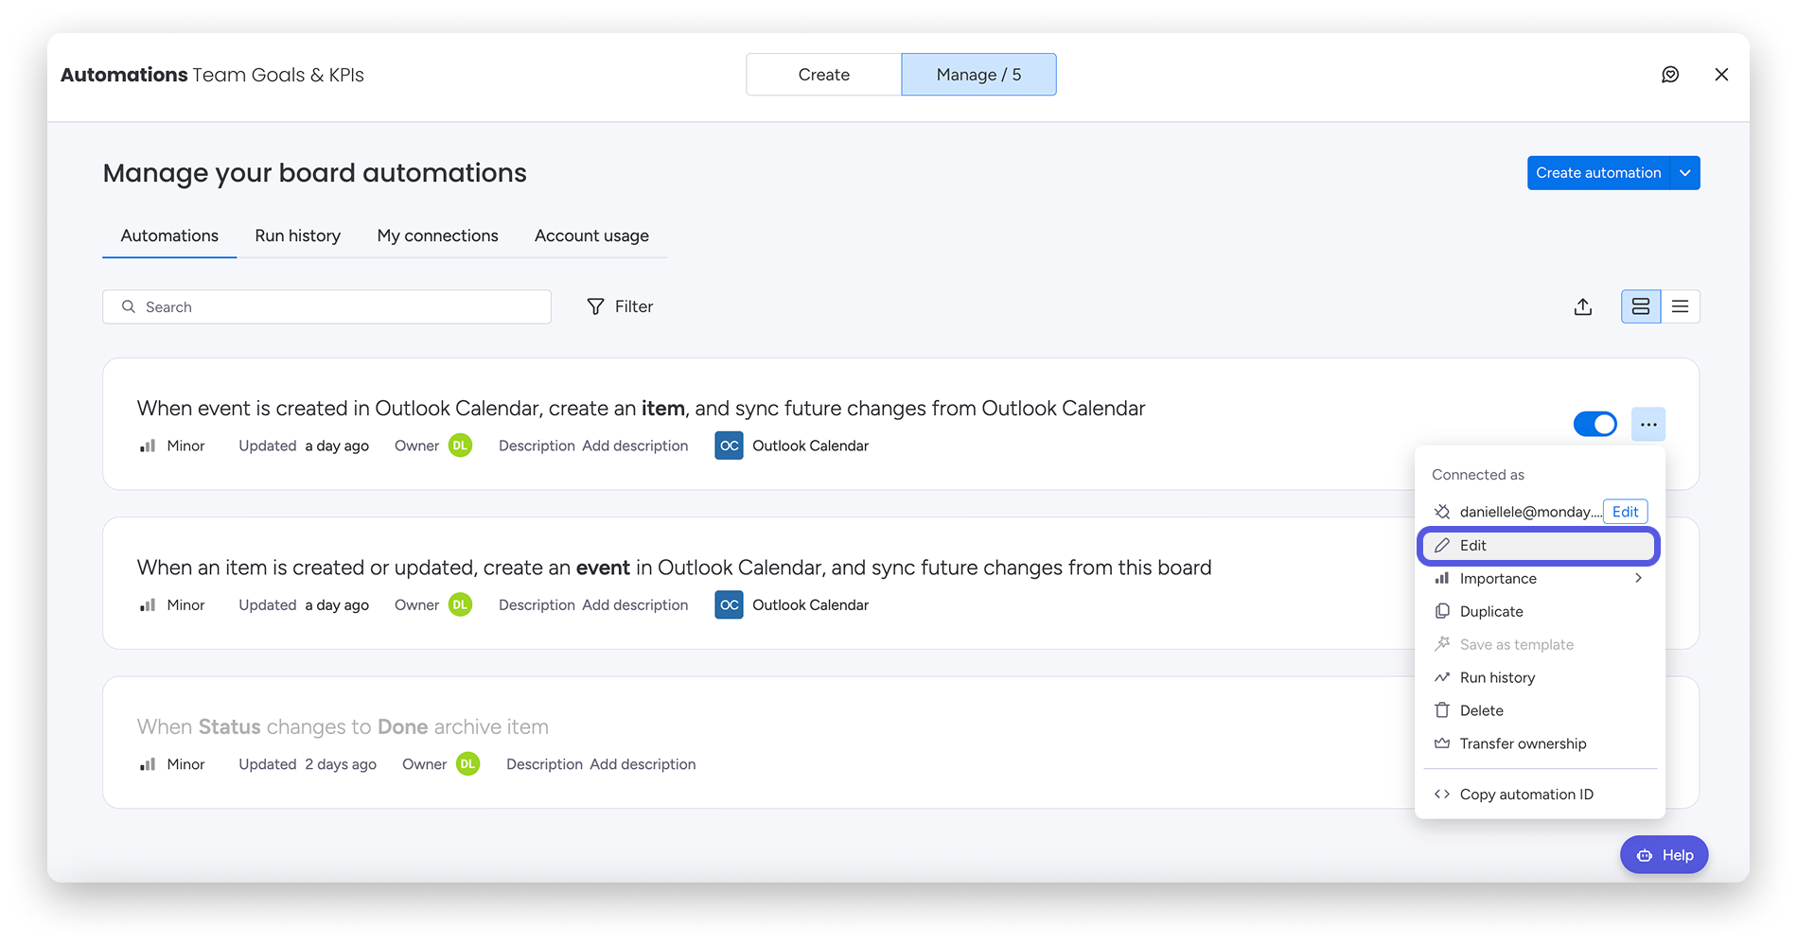Close the Automations dialog
1797x944 pixels.
[1721, 75]
